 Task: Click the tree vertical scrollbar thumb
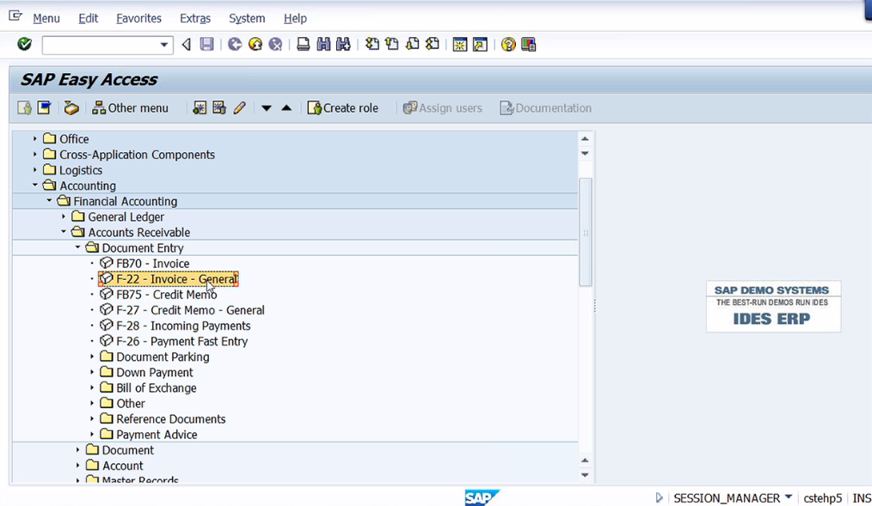tap(585, 232)
